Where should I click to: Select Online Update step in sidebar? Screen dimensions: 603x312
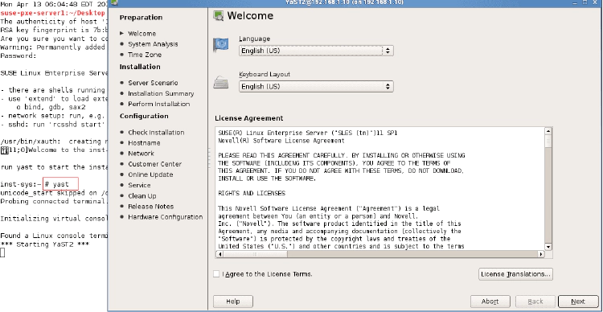pos(150,174)
